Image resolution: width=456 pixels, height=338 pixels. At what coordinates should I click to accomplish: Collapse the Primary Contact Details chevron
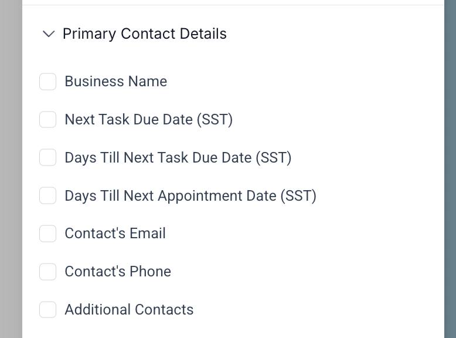tap(49, 34)
